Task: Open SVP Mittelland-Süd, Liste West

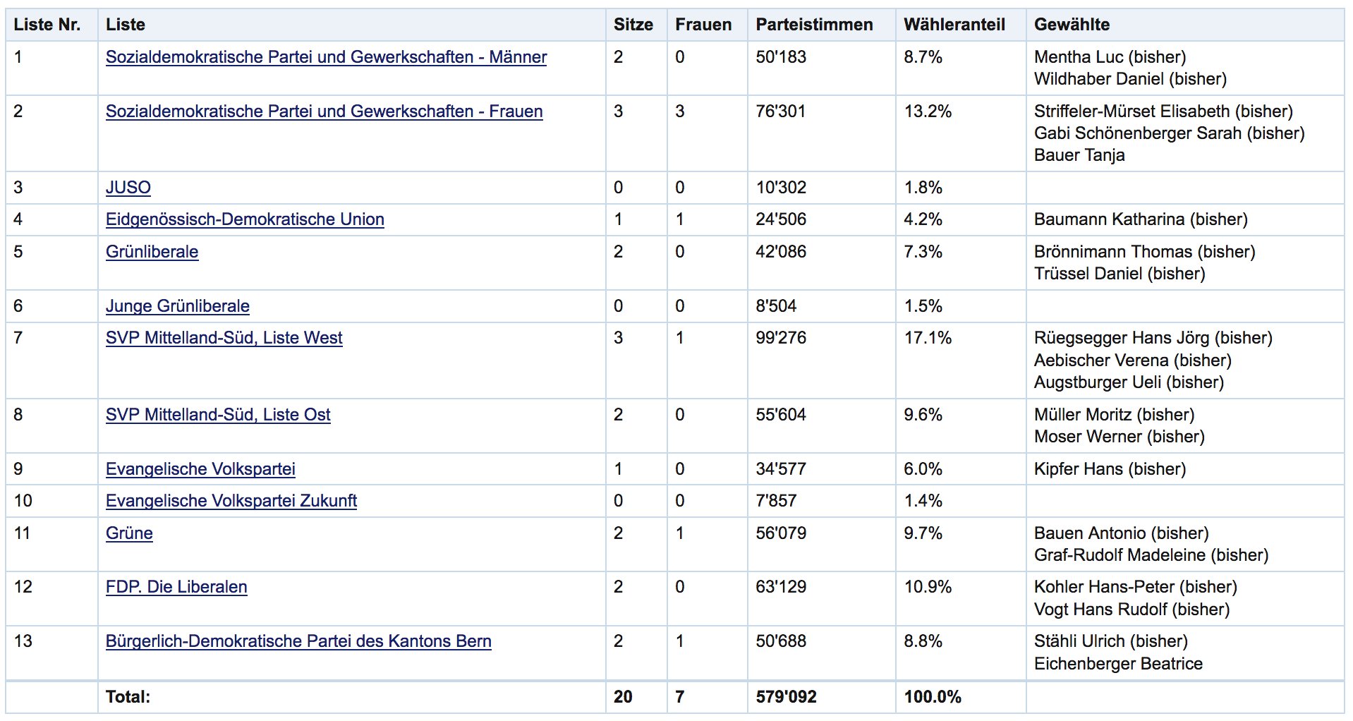Action: point(224,338)
